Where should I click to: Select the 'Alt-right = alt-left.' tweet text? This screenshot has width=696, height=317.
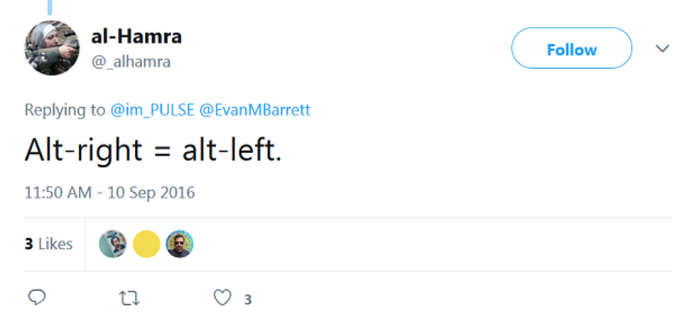click(153, 150)
